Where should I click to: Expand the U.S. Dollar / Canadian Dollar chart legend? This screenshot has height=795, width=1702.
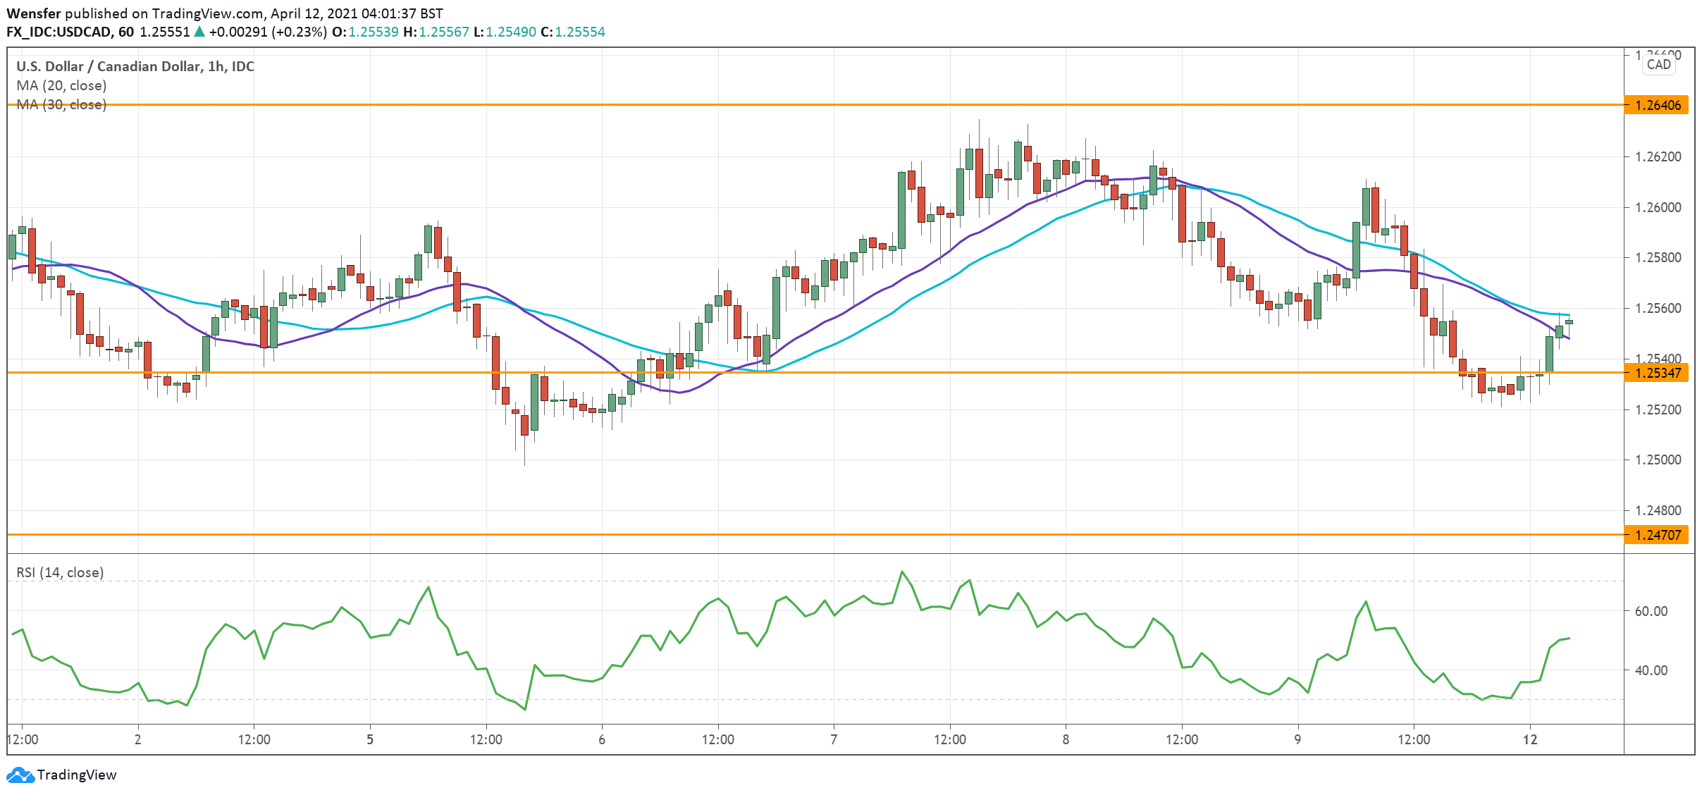coord(134,66)
